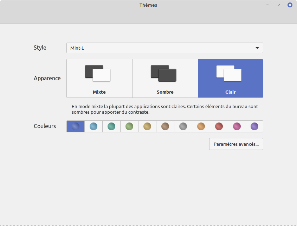Close the Thèmes window

pyautogui.click(x=290, y=5)
